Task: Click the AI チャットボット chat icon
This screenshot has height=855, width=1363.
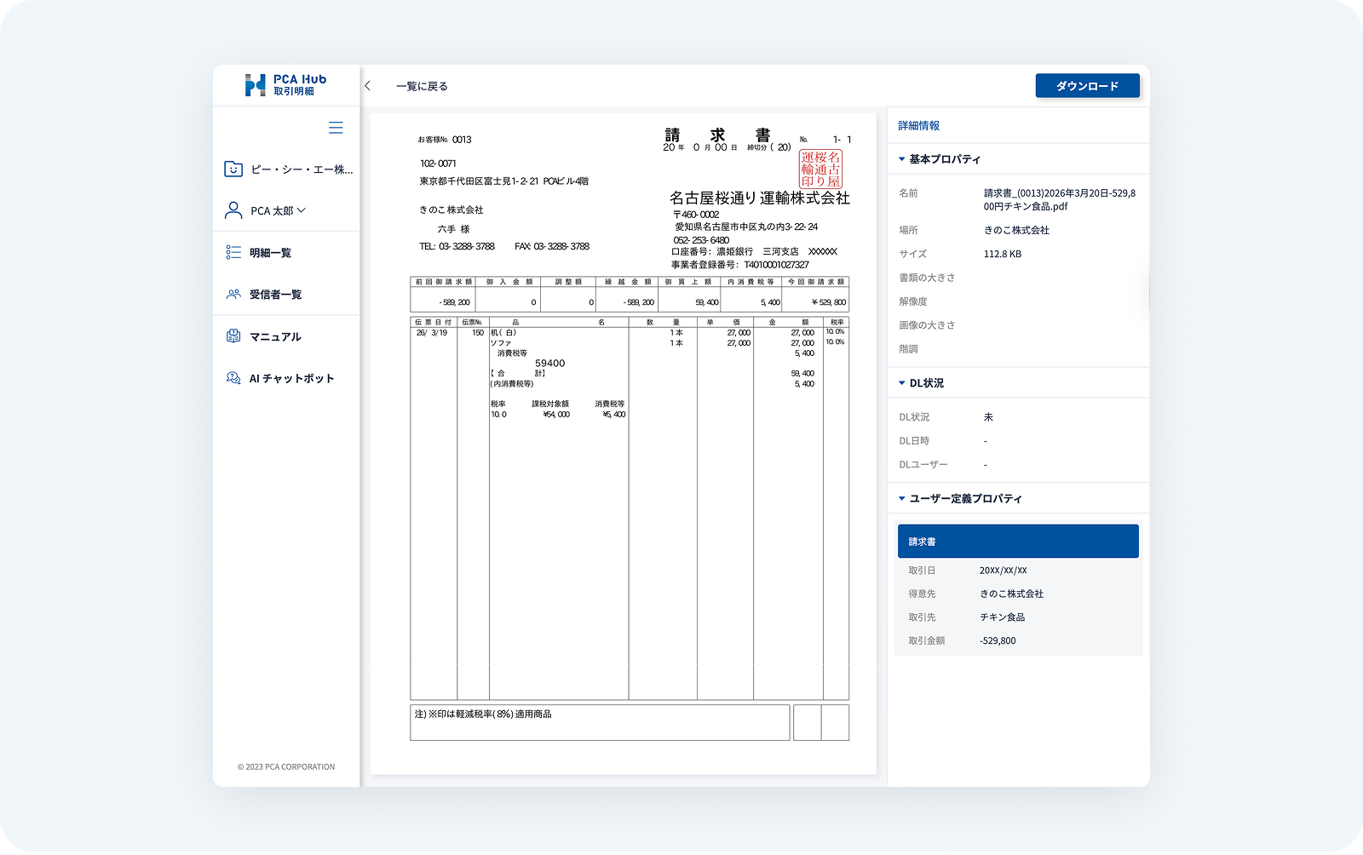Action: pyautogui.click(x=233, y=377)
